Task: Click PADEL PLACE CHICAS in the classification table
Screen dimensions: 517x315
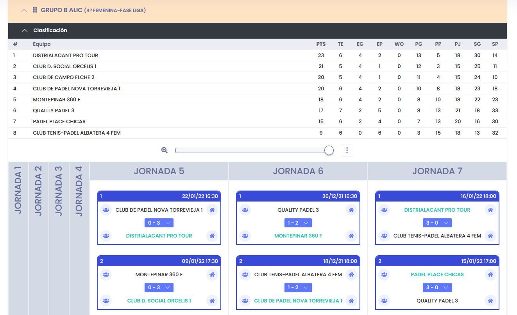Action: 59,122
